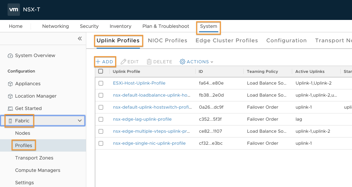Open Get Started in sidebar
This screenshot has height=187, width=352.
[28, 108]
